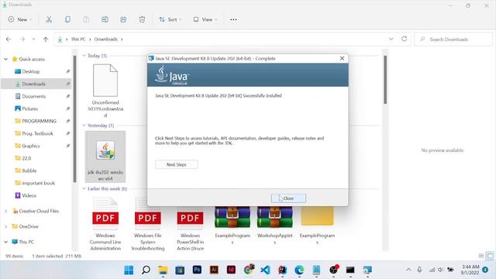Open the Sort dropdown
The image size is (496, 279).
click(x=170, y=19)
